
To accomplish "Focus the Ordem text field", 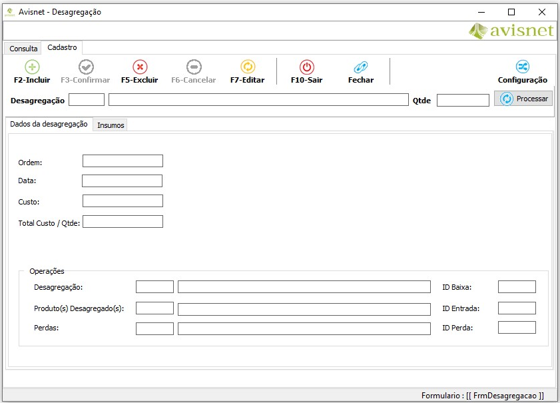I will click(x=123, y=161).
